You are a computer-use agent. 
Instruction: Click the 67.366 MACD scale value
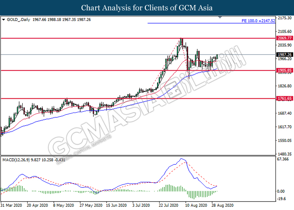(283, 159)
